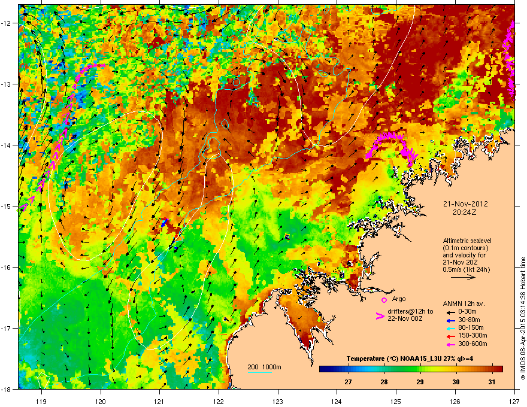527x407 pixels.
Task: Click the latitude axis label '-17'
Action: coord(6,328)
